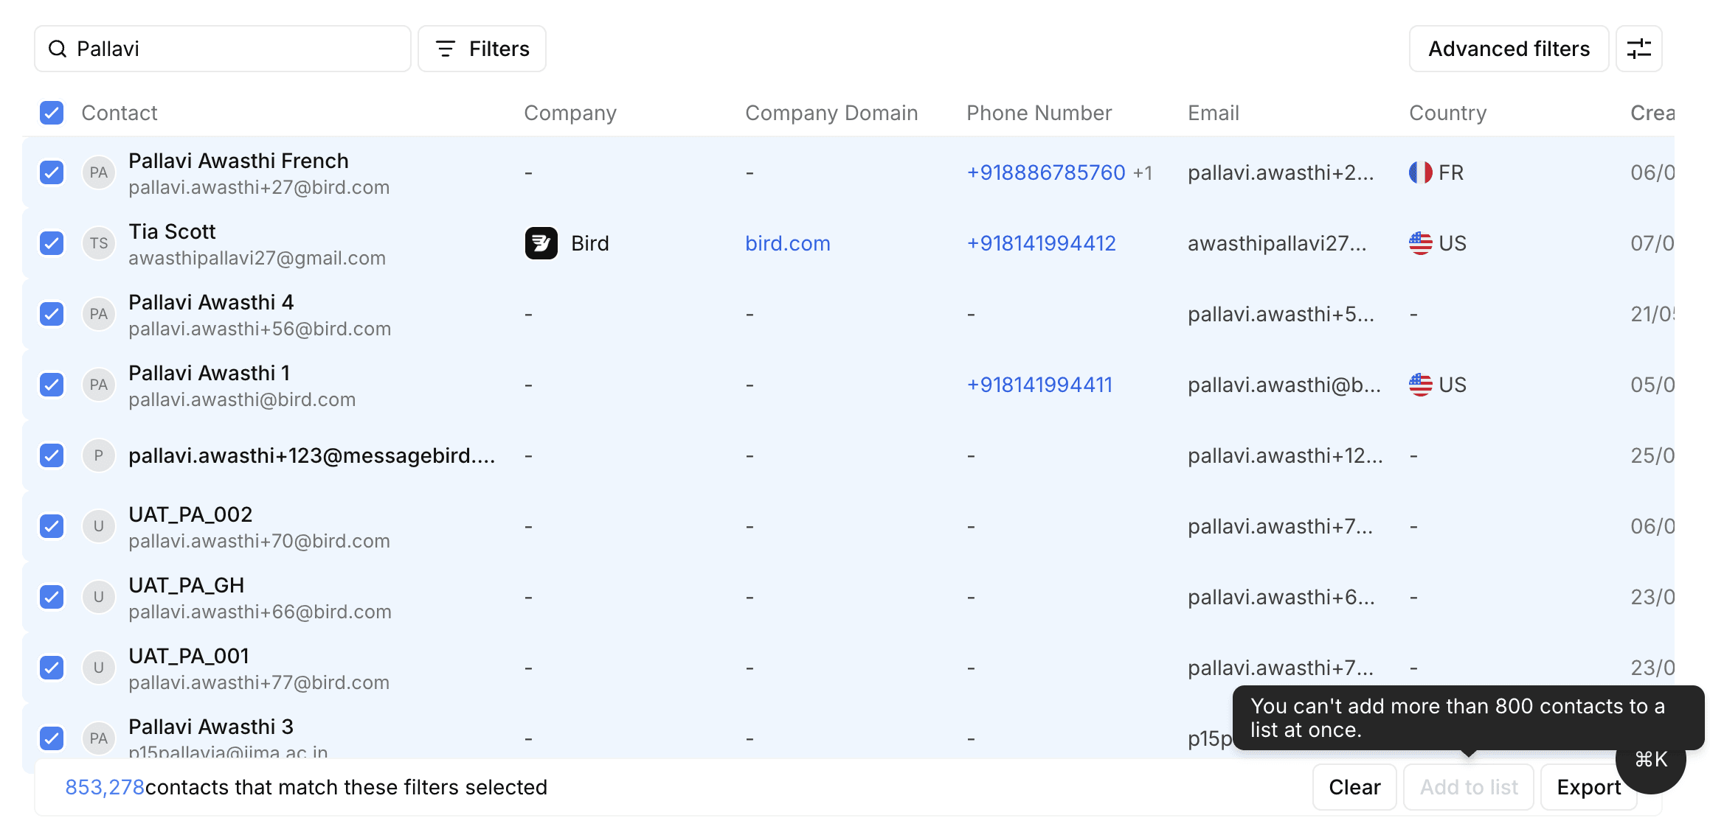Screen dimensions: 1710x818
Task: Click the Export button
Action: tap(1588, 787)
